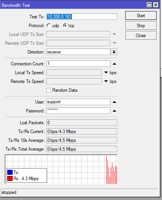Expand the disabled Local UDP Tx Size arrow
Image resolution: width=162 pixels, height=200 pixels.
click(x=114, y=34)
